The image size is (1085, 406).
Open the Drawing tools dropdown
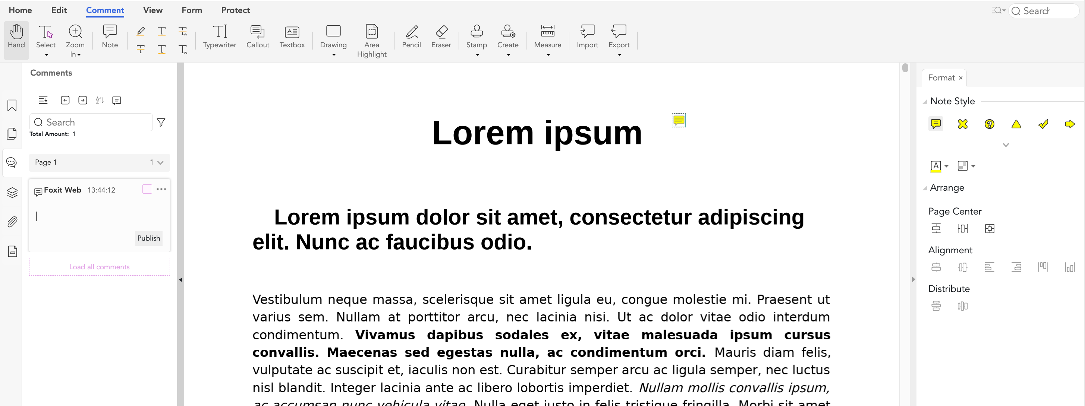334,55
